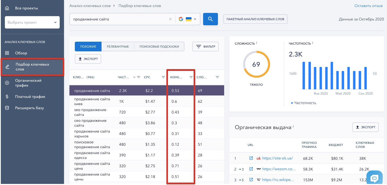The image size is (387, 185).
Task: Click the info icon next to Органическая выдача
Action: click(293, 126)
